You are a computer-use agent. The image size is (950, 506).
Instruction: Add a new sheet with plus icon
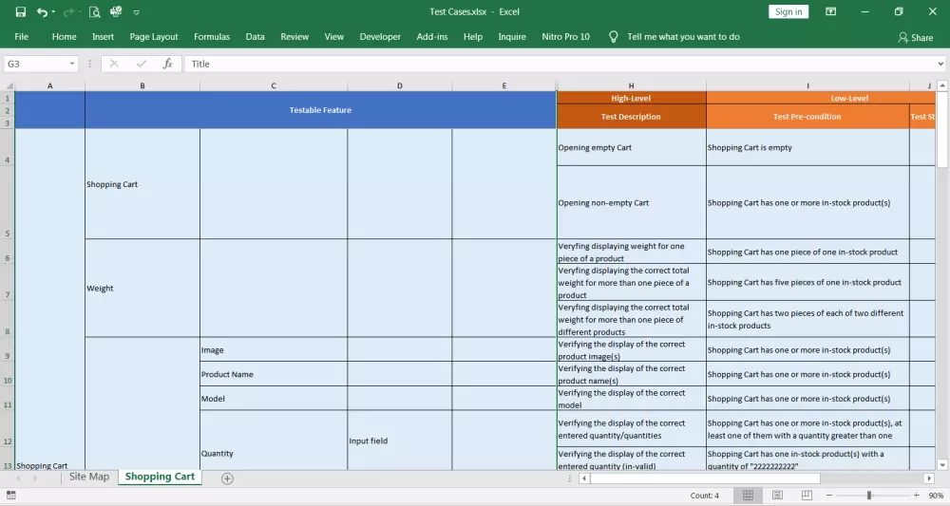click(x=227, y=478)
